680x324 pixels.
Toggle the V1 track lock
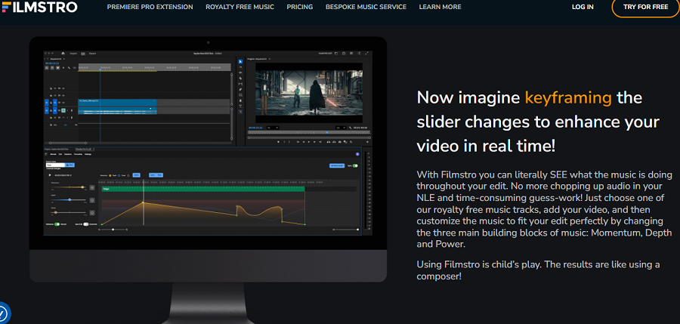tap(51, 103)
